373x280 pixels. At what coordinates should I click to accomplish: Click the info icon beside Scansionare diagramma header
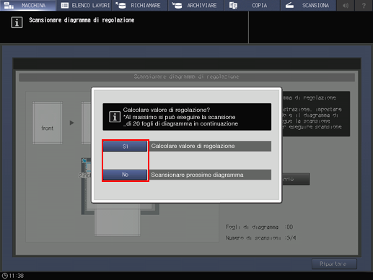[x=17, y=22]
